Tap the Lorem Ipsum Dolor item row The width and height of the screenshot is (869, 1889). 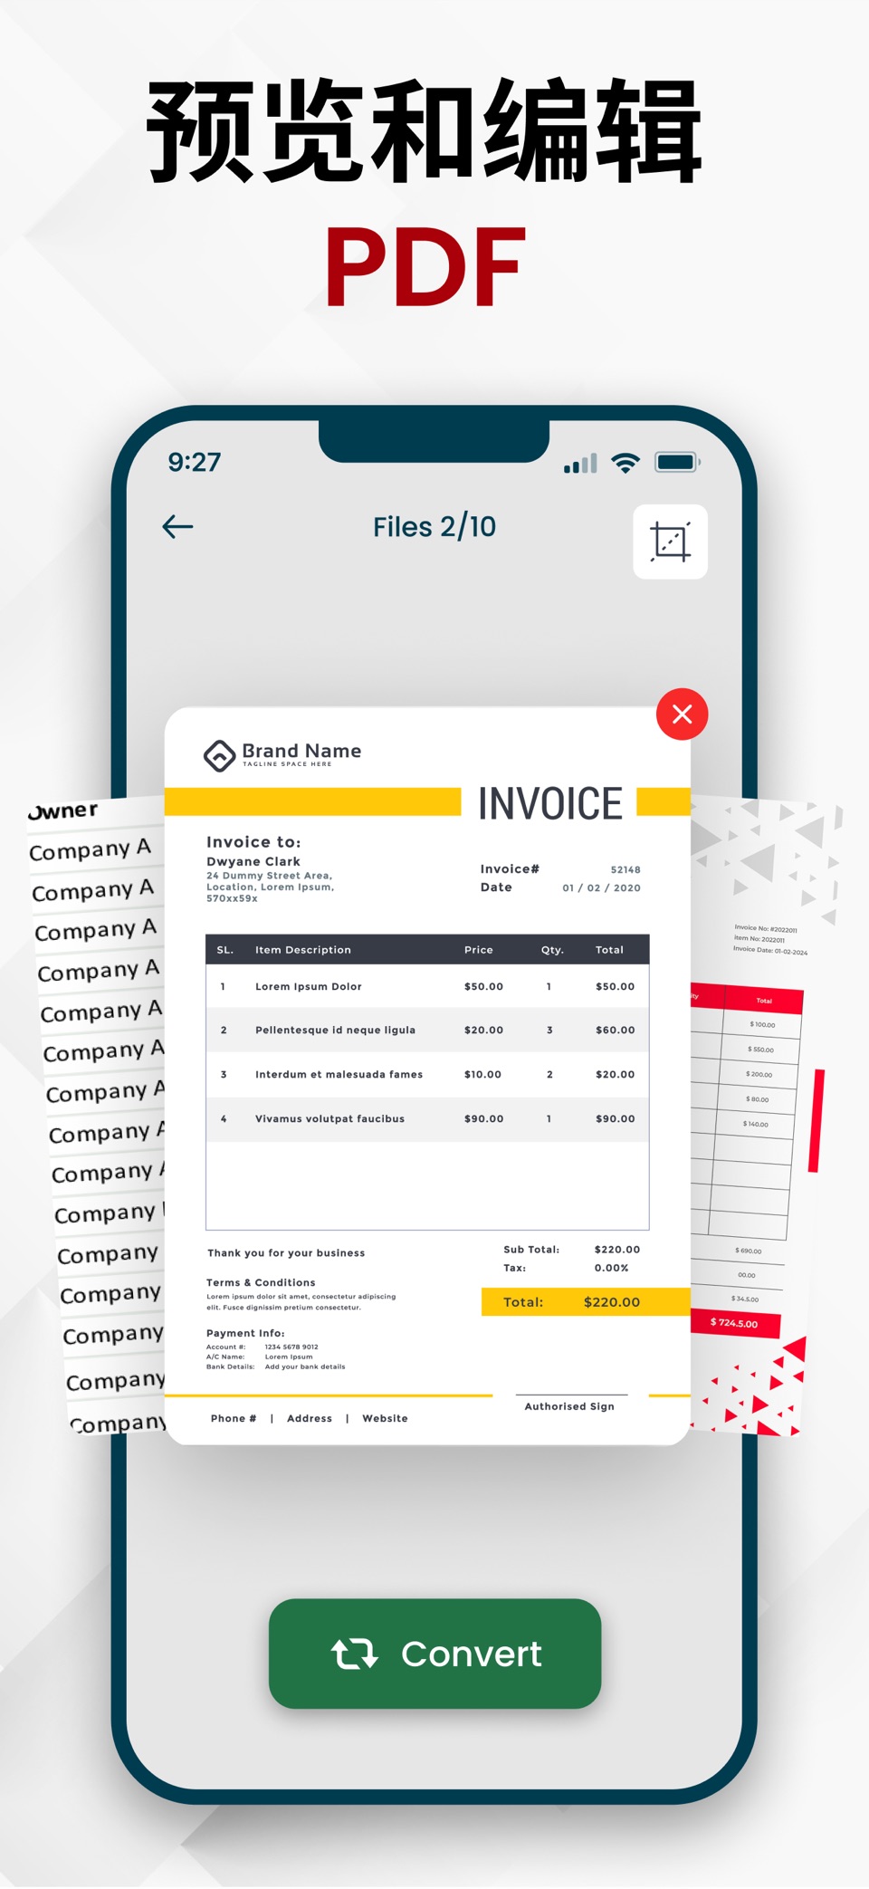427,986
